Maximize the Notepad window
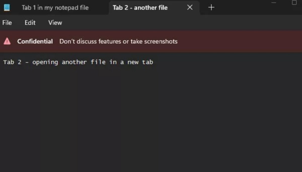Viewport: 302px width, 172px height. 294,3
